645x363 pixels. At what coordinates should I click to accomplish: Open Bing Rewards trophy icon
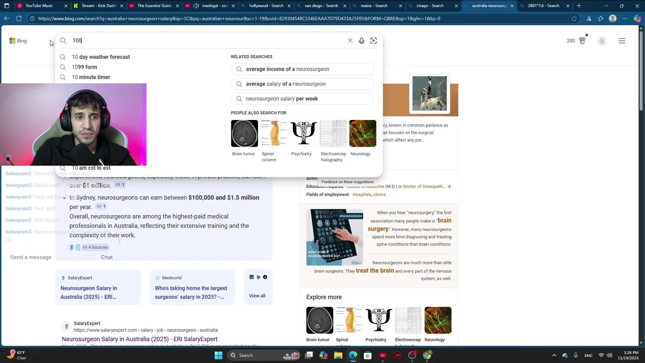583,40
